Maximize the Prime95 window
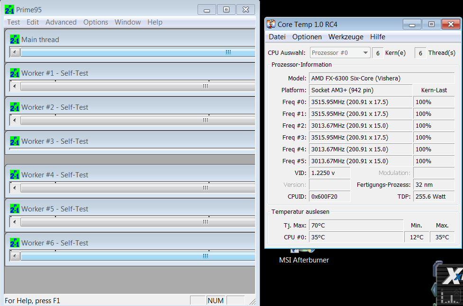The height and width of the screenshot is (306, 463). coord(226,10)
